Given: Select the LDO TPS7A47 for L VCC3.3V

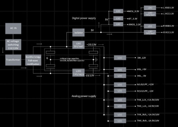Looking at the screenshot, I should 150,14.
